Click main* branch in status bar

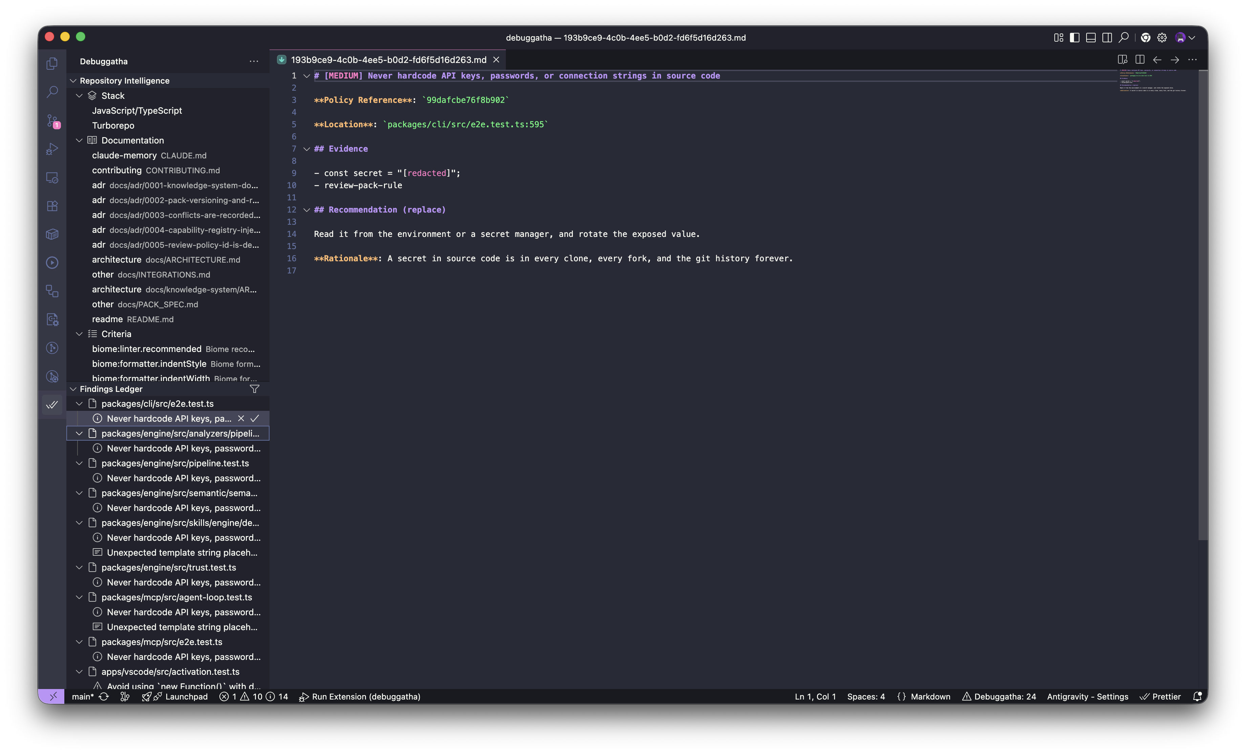(83, 696)
